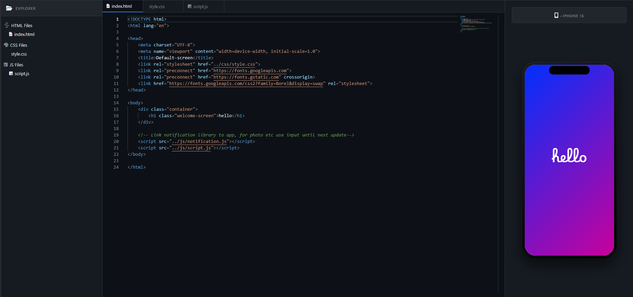Image resolution: width=633 pixels, height=297 pixels.
Task: Click the lang="en" attribute
Action: point(155,25)
